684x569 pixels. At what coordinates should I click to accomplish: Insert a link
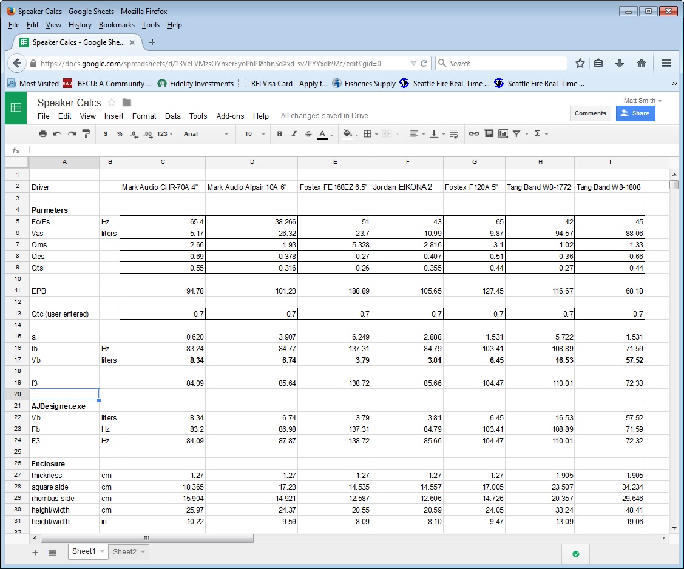pyautogui.click(x=474, y=134)
